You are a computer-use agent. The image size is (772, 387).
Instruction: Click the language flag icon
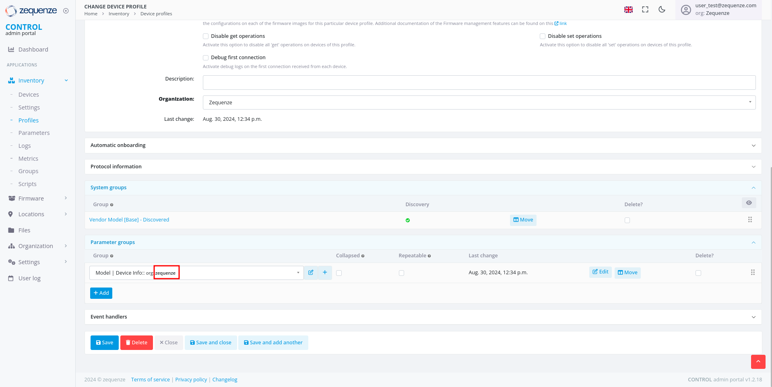(628, 10)
